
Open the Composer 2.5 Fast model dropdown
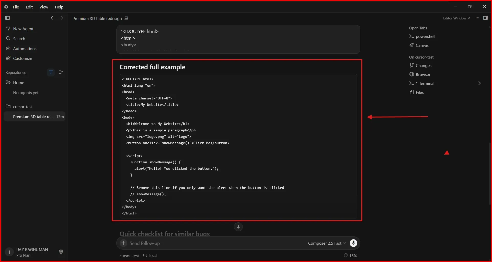click(327, 243)
